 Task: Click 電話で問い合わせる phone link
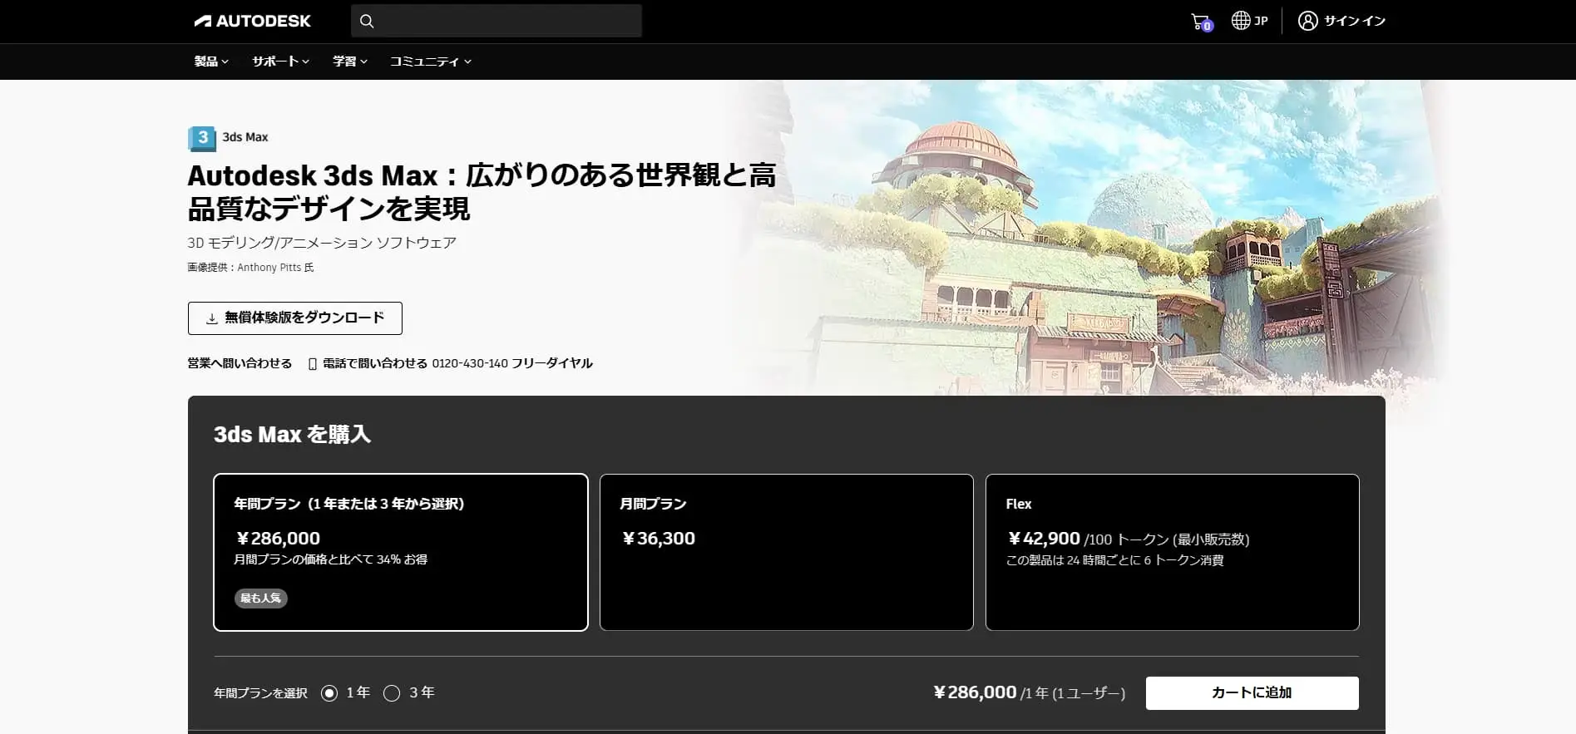click(450, 363)
